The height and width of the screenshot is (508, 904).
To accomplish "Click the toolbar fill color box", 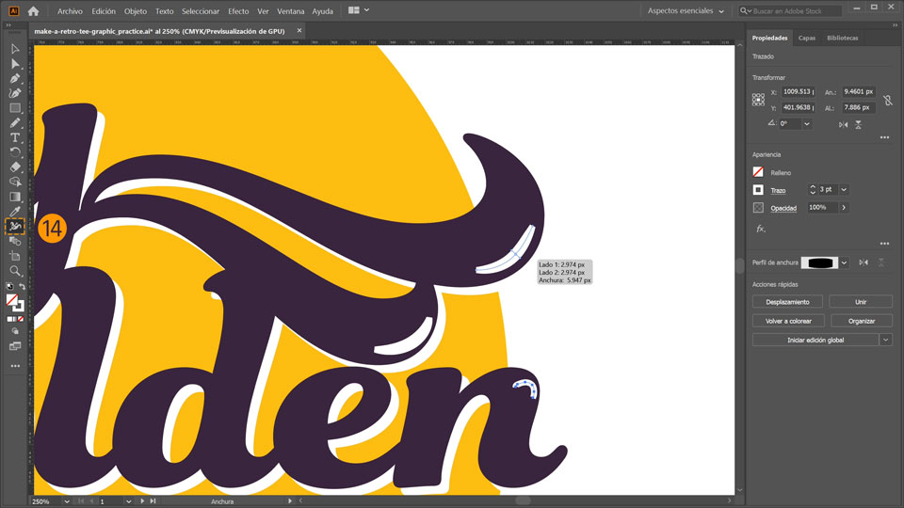I will [11, 299].
